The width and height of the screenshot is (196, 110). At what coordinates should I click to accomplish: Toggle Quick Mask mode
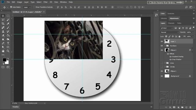(3, 67)
